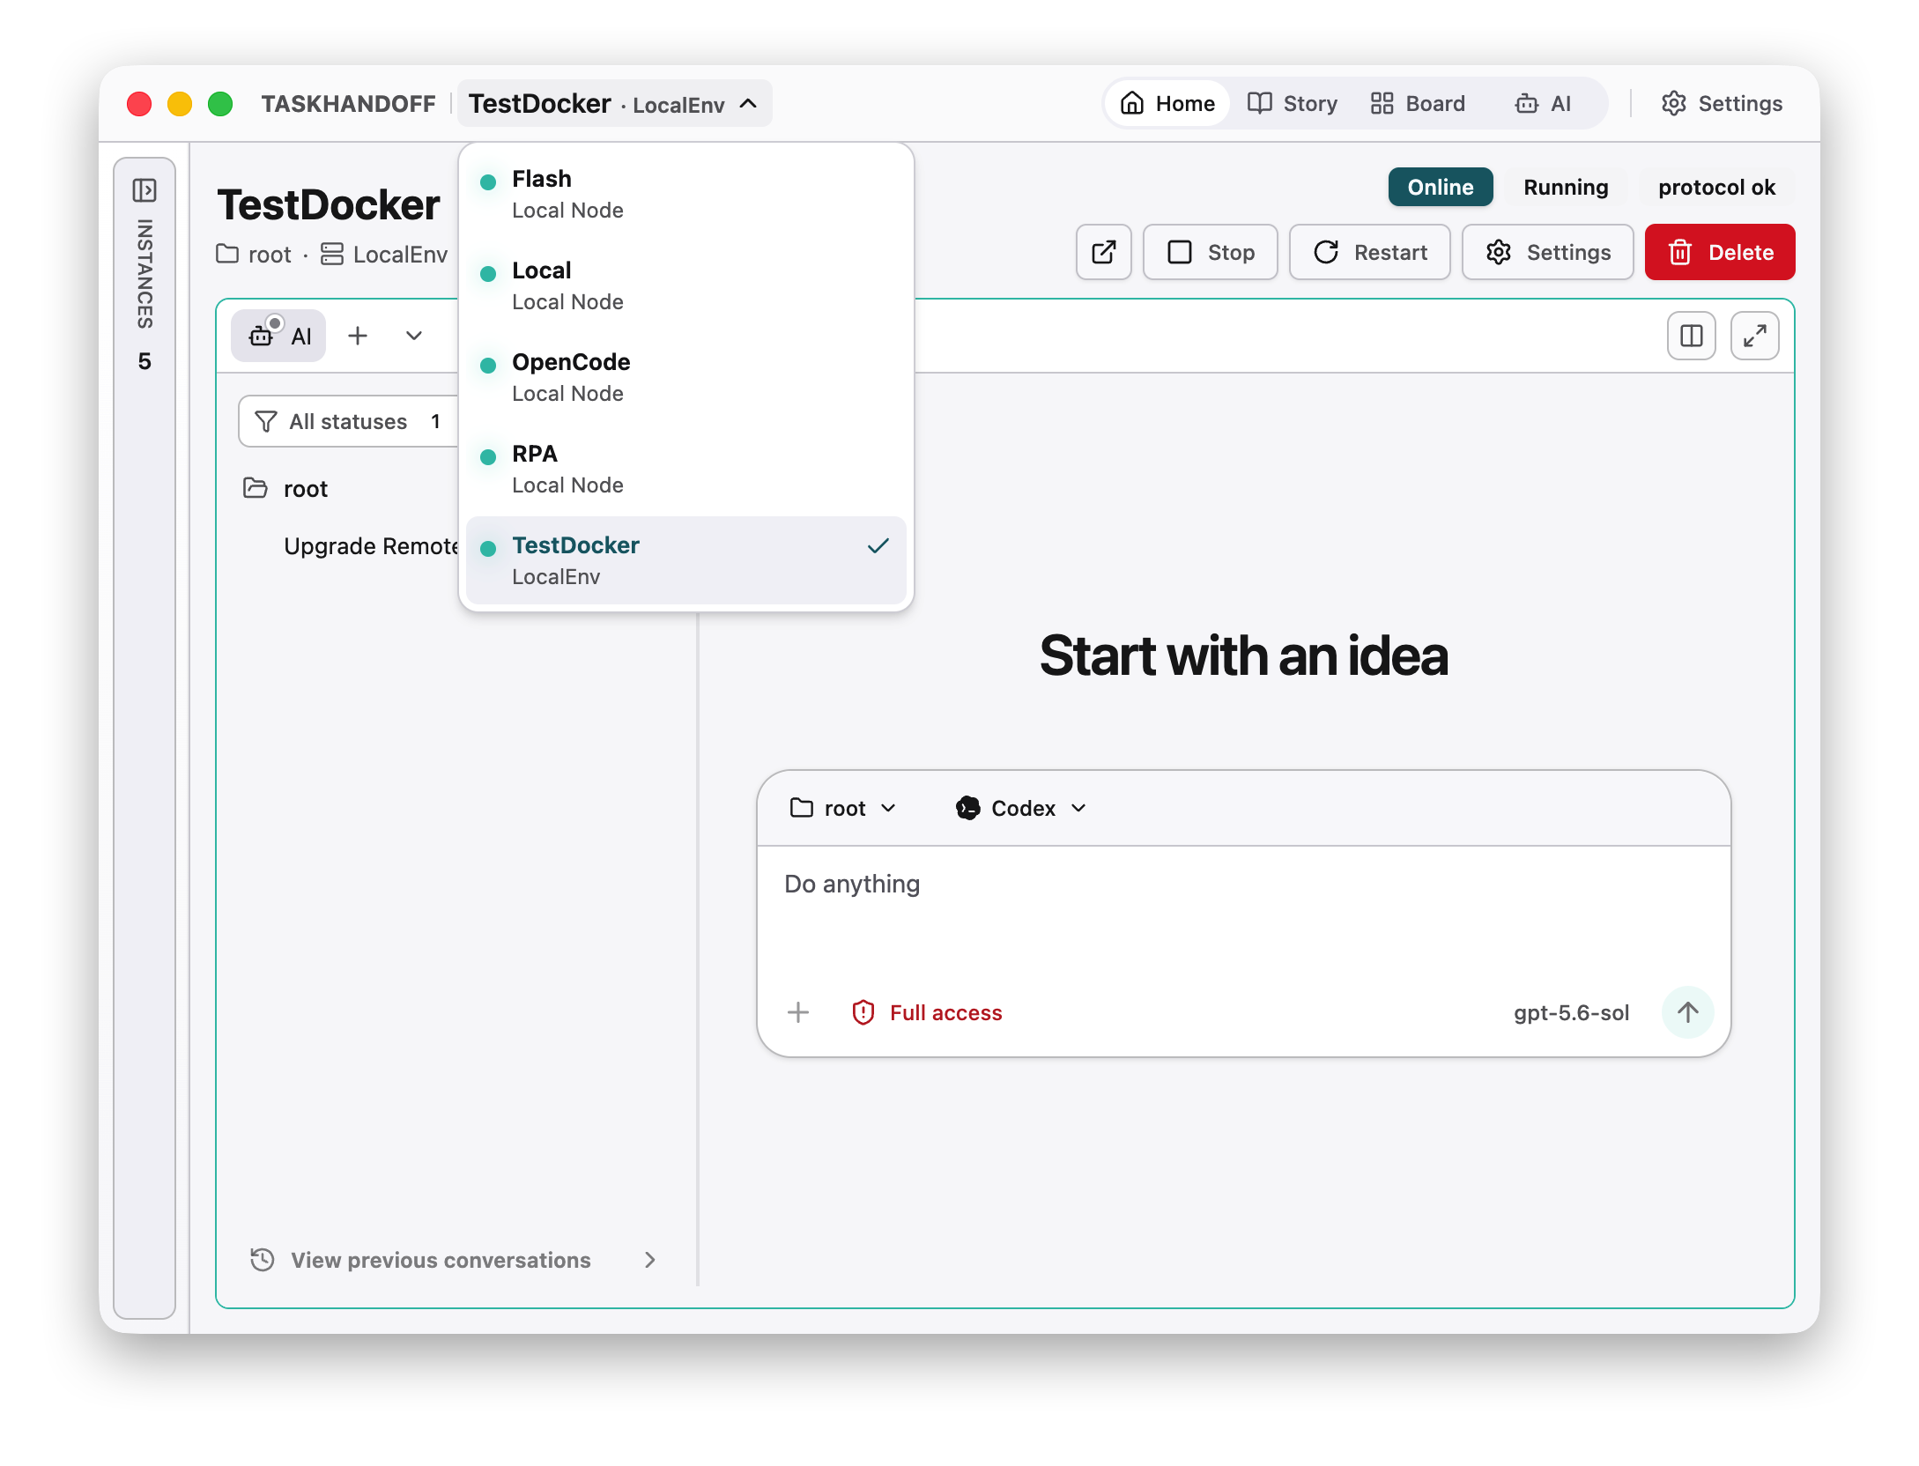Click the root folder icon in tree
The height and width of the screenshot is (1466, 1919).
[255, 488]
